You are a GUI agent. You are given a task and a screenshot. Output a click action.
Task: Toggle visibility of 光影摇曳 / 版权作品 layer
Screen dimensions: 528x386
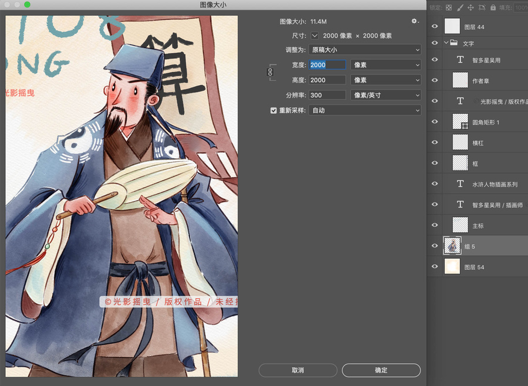point(435,101)
